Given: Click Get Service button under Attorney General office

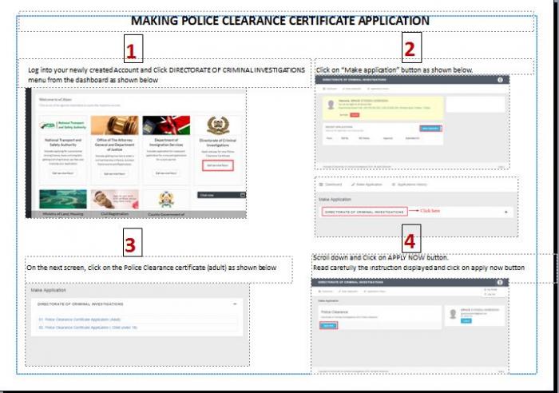Looking at the screenshot, I should pyautogui.click(x=114, y=174).
